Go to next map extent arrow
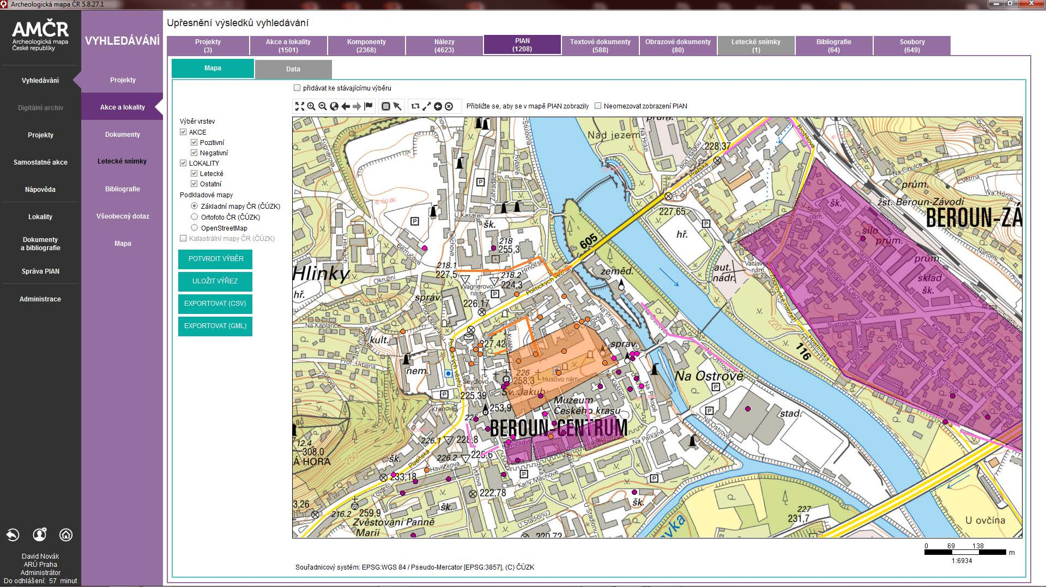 [357, 106]
